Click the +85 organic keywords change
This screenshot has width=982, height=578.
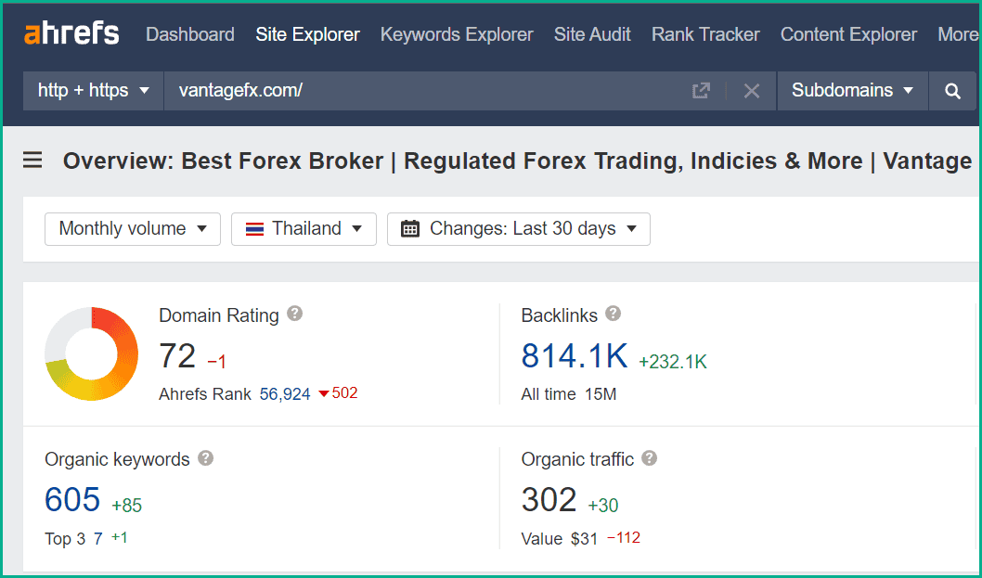pyautogui.click(x=126, y=505)
